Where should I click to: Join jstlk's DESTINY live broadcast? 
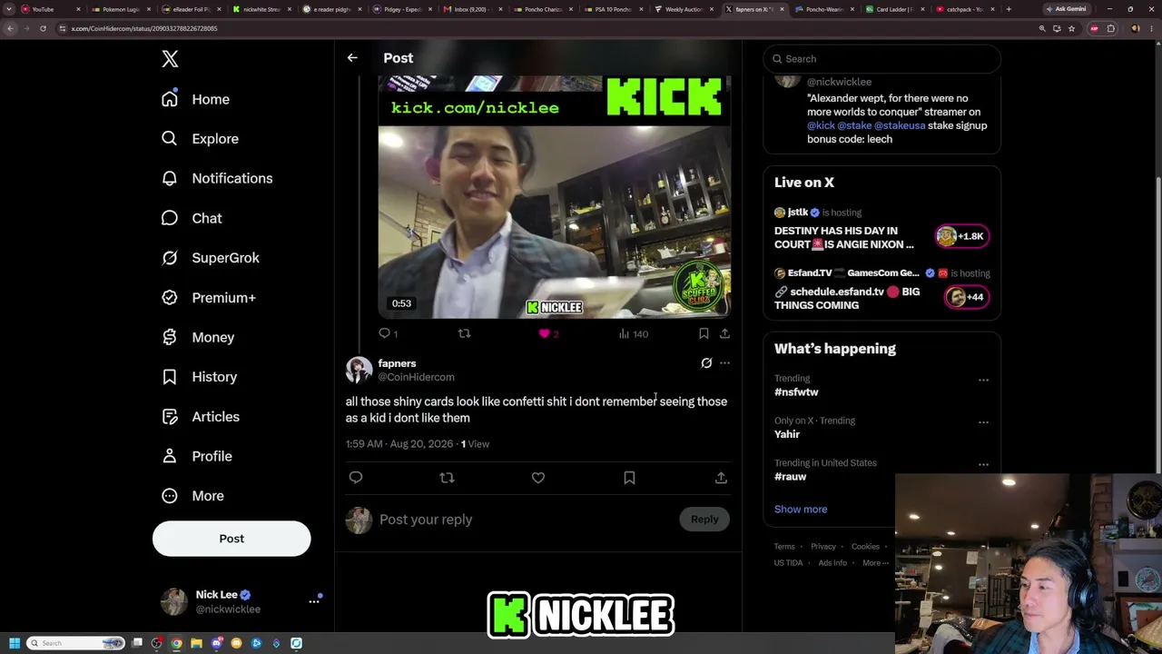(881, 231)
